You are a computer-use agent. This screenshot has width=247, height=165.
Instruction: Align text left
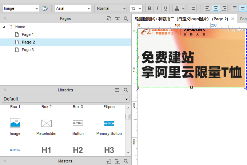[x=208, y=8]
